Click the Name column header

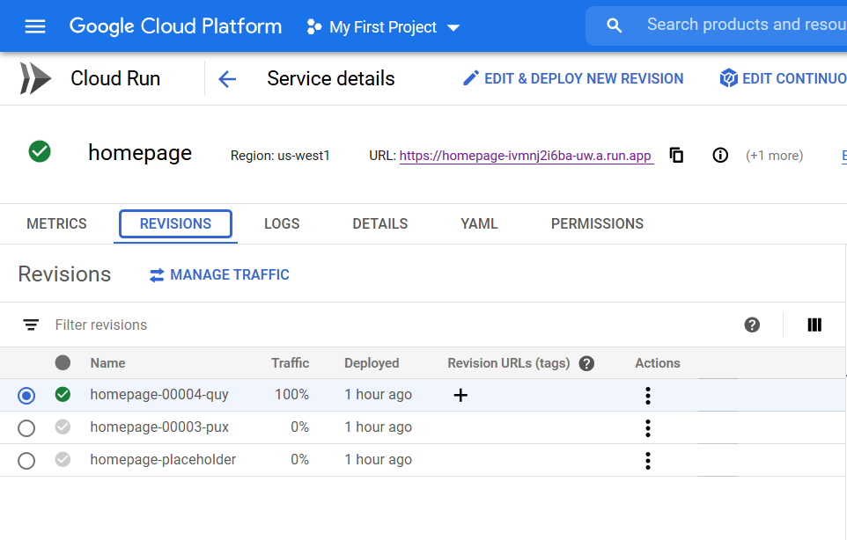click(x=107, y=363)
